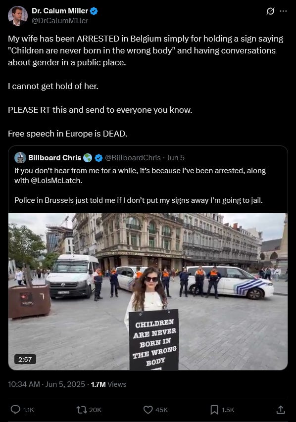Viewport: 296px width, 422px height.
Task: Click the @BillboardChris handle
Action: click(x=133, y=158)
